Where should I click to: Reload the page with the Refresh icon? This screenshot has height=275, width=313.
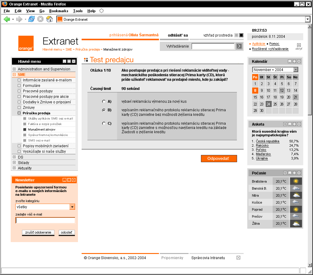click(x=31, y=19)
